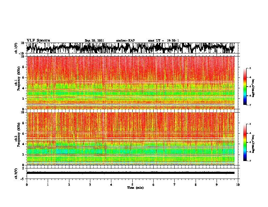Click the ch.2 spectrogram panel
268x207 pixels.
(x=131, y=139)
